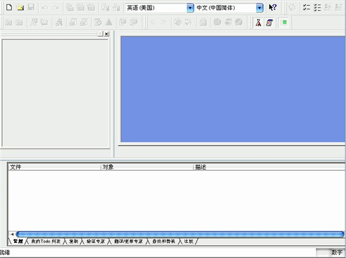Click the 数字 status bar indicator
346x258 pixels.
pyautogui.click(x=337, y=252)
